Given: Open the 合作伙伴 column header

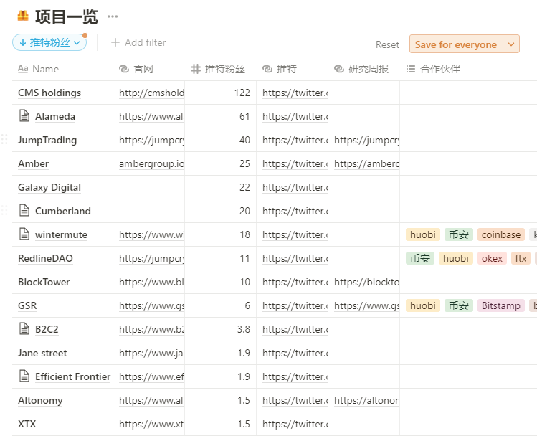Looking at the screenshot, I should 433,69.
